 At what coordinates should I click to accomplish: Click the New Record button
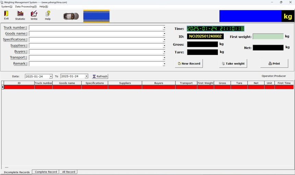189,63
